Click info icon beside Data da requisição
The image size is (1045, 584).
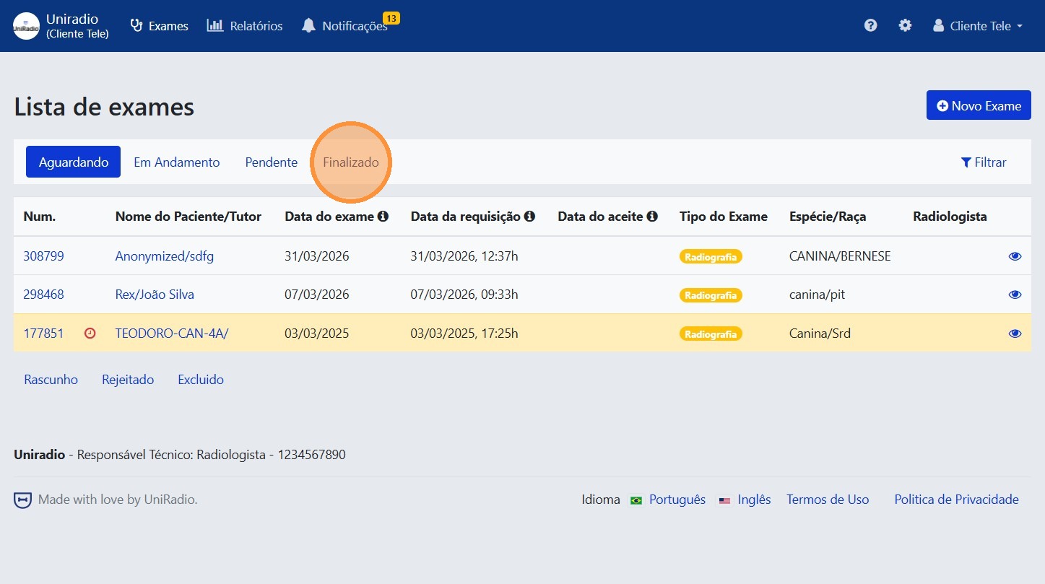(529, 217)
